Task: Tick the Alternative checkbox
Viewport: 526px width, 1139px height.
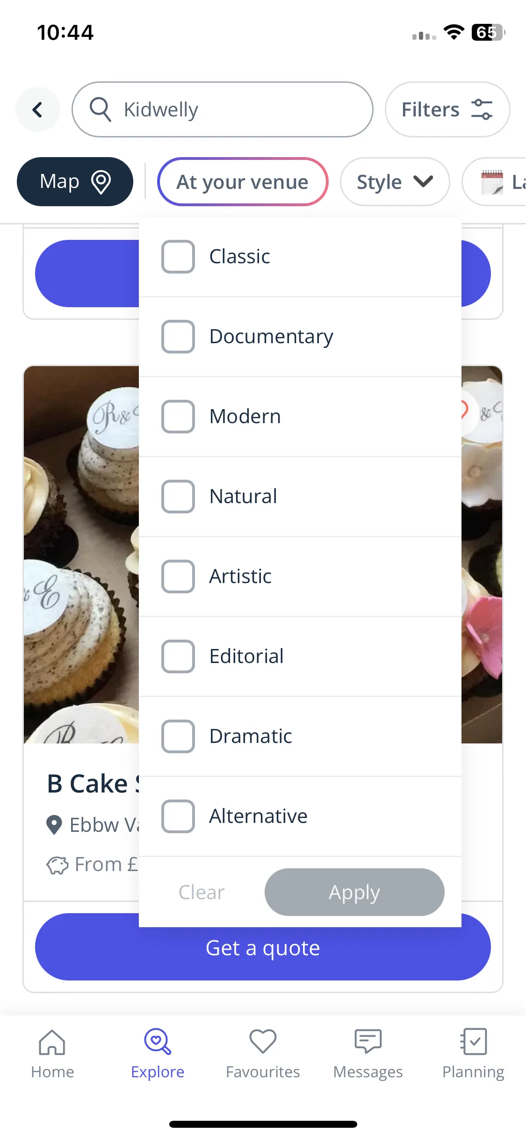Action: 178,816
